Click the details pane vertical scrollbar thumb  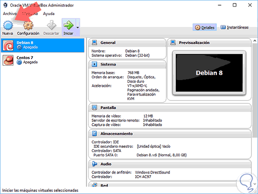[x=255, y=90]
